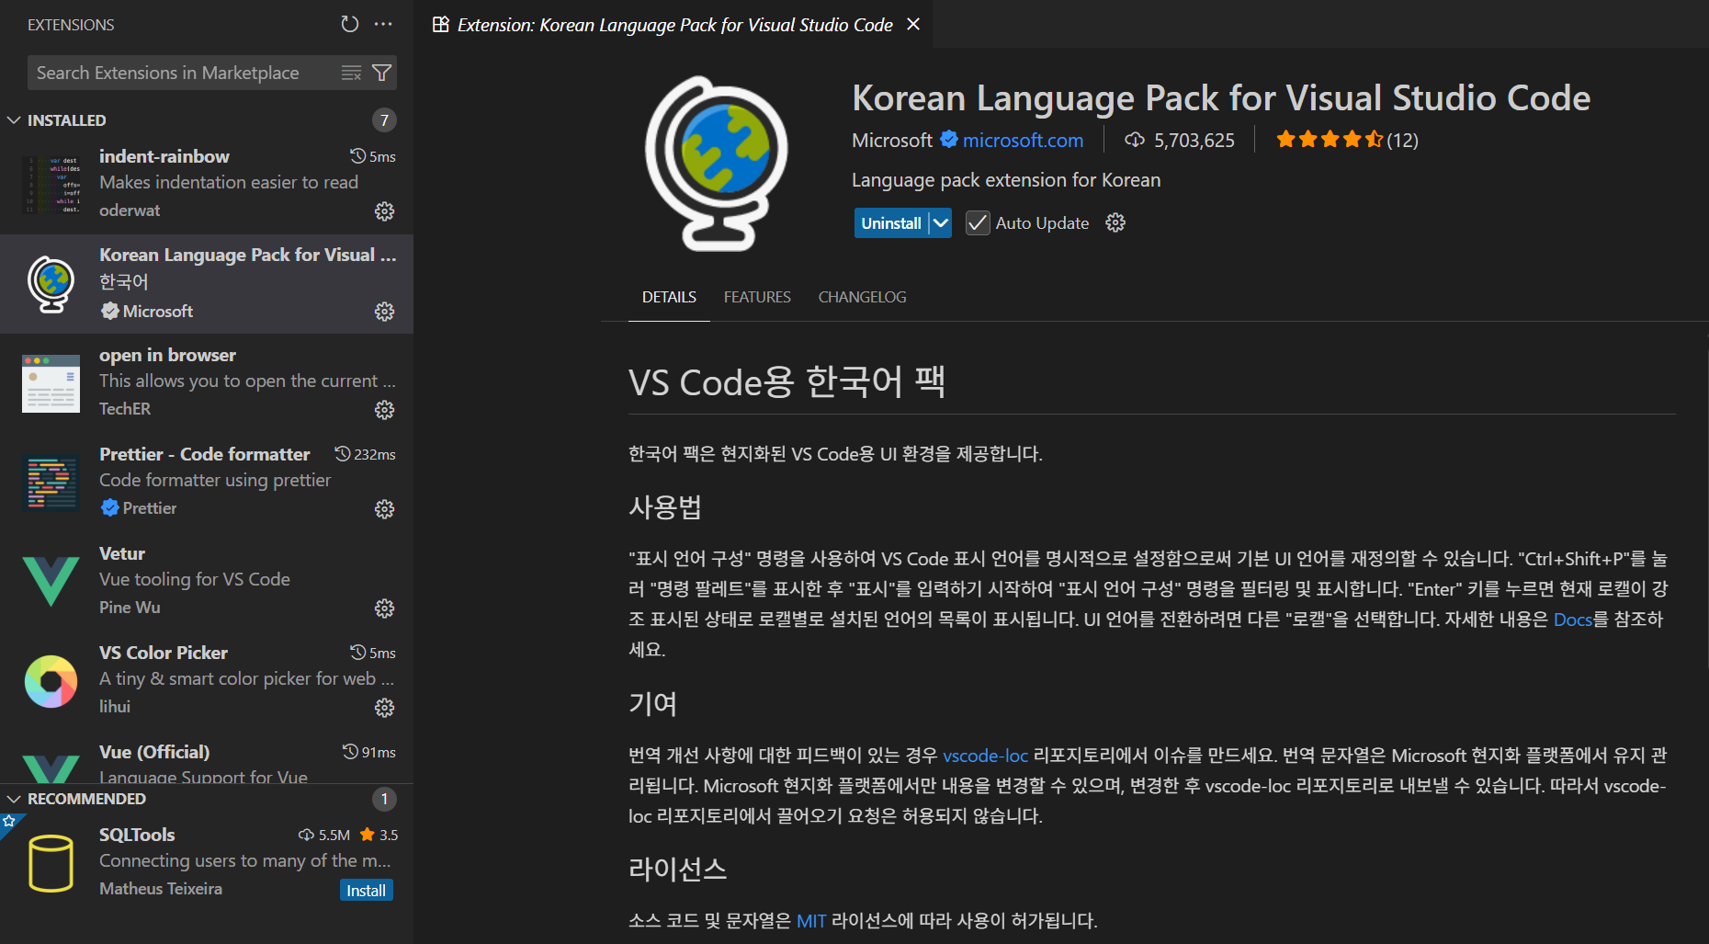Uninstall the Korean Language Pack
Image resolution: width=1709 pixels, height=944 pixels.
(890, 223)
